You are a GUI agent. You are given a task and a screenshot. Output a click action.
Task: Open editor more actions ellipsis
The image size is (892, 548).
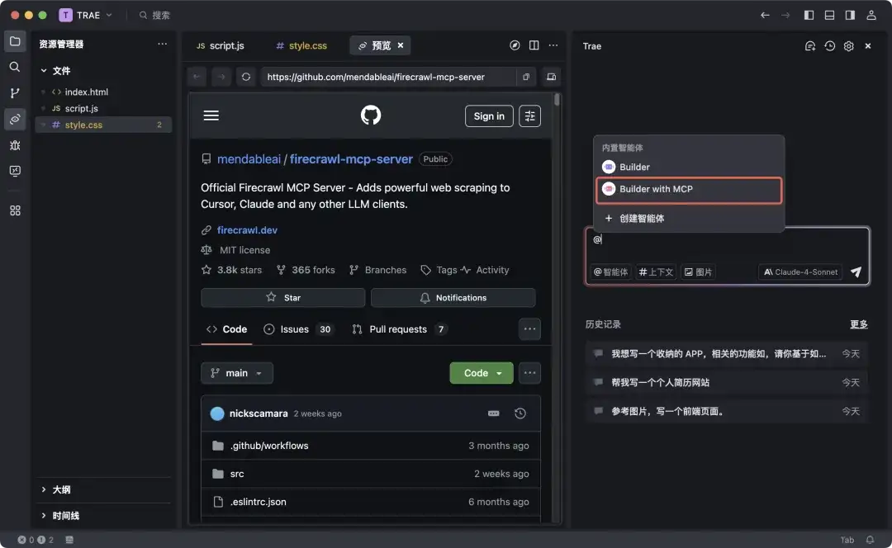click(553, 45)
